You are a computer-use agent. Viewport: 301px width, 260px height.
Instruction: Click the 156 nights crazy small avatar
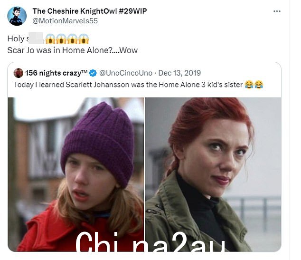19,73
